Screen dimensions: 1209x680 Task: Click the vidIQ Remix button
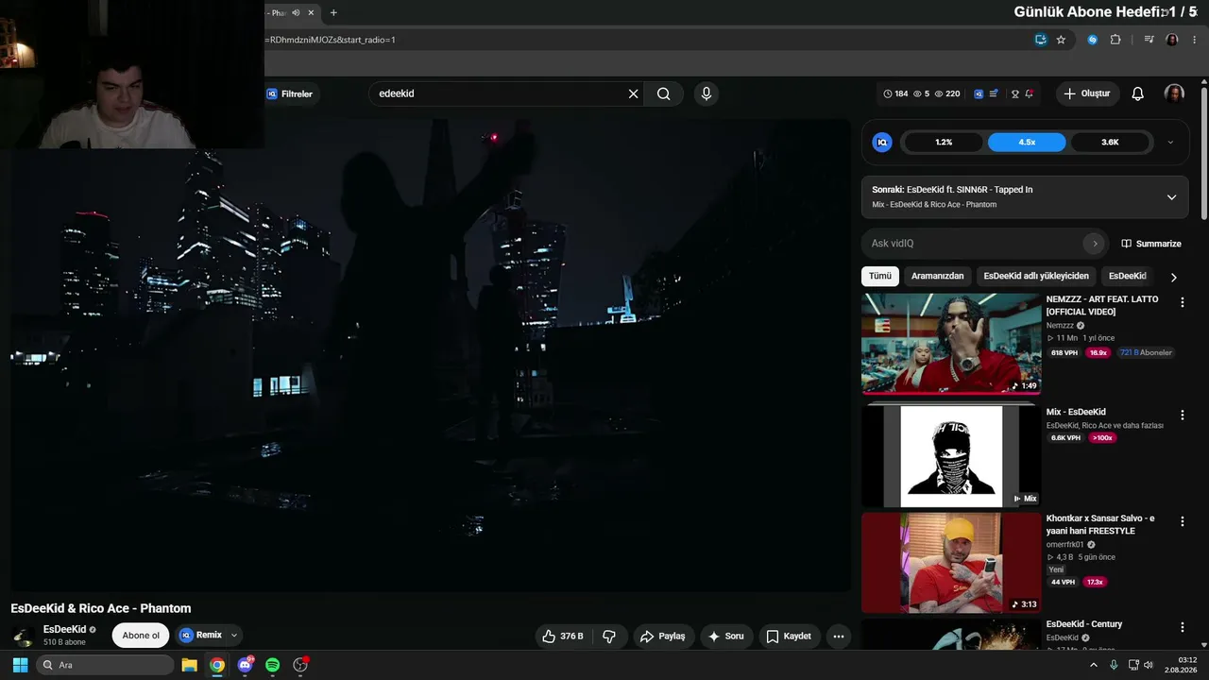click(x=201, y=636)
